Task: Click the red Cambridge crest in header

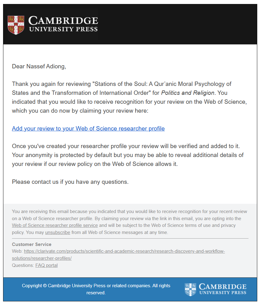Action: 16,25
